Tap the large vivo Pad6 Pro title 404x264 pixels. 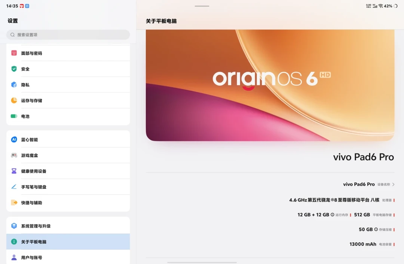[x=364, y=157]
